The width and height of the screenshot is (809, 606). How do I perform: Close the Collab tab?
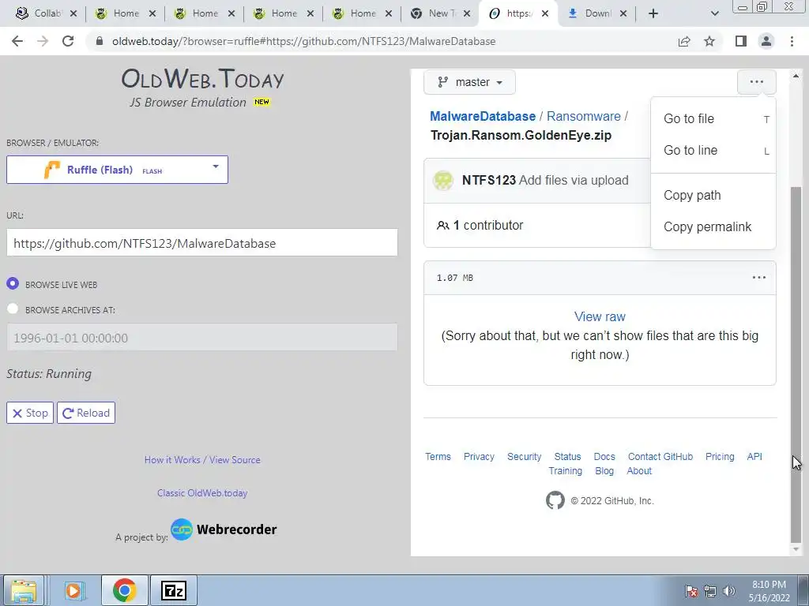(73, 13)
